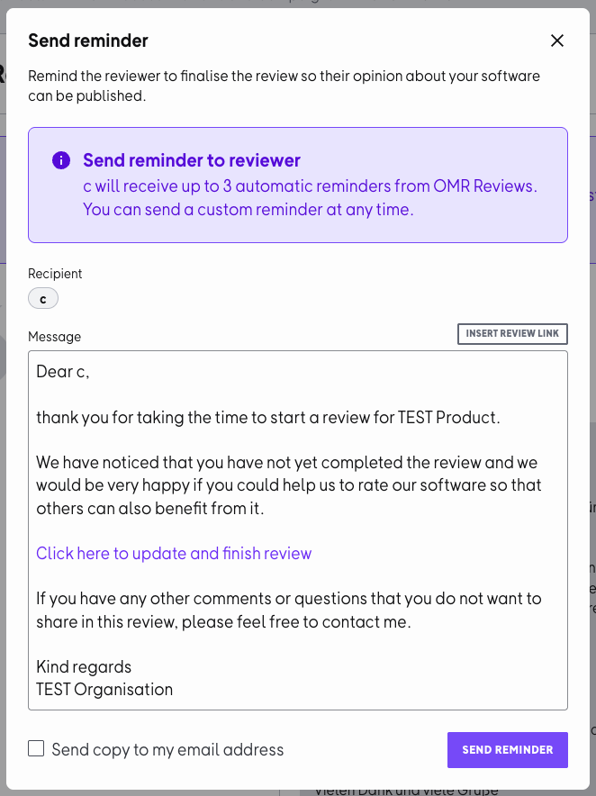
Task: Click the "We have noticed" paragraph
Action: 288,485
